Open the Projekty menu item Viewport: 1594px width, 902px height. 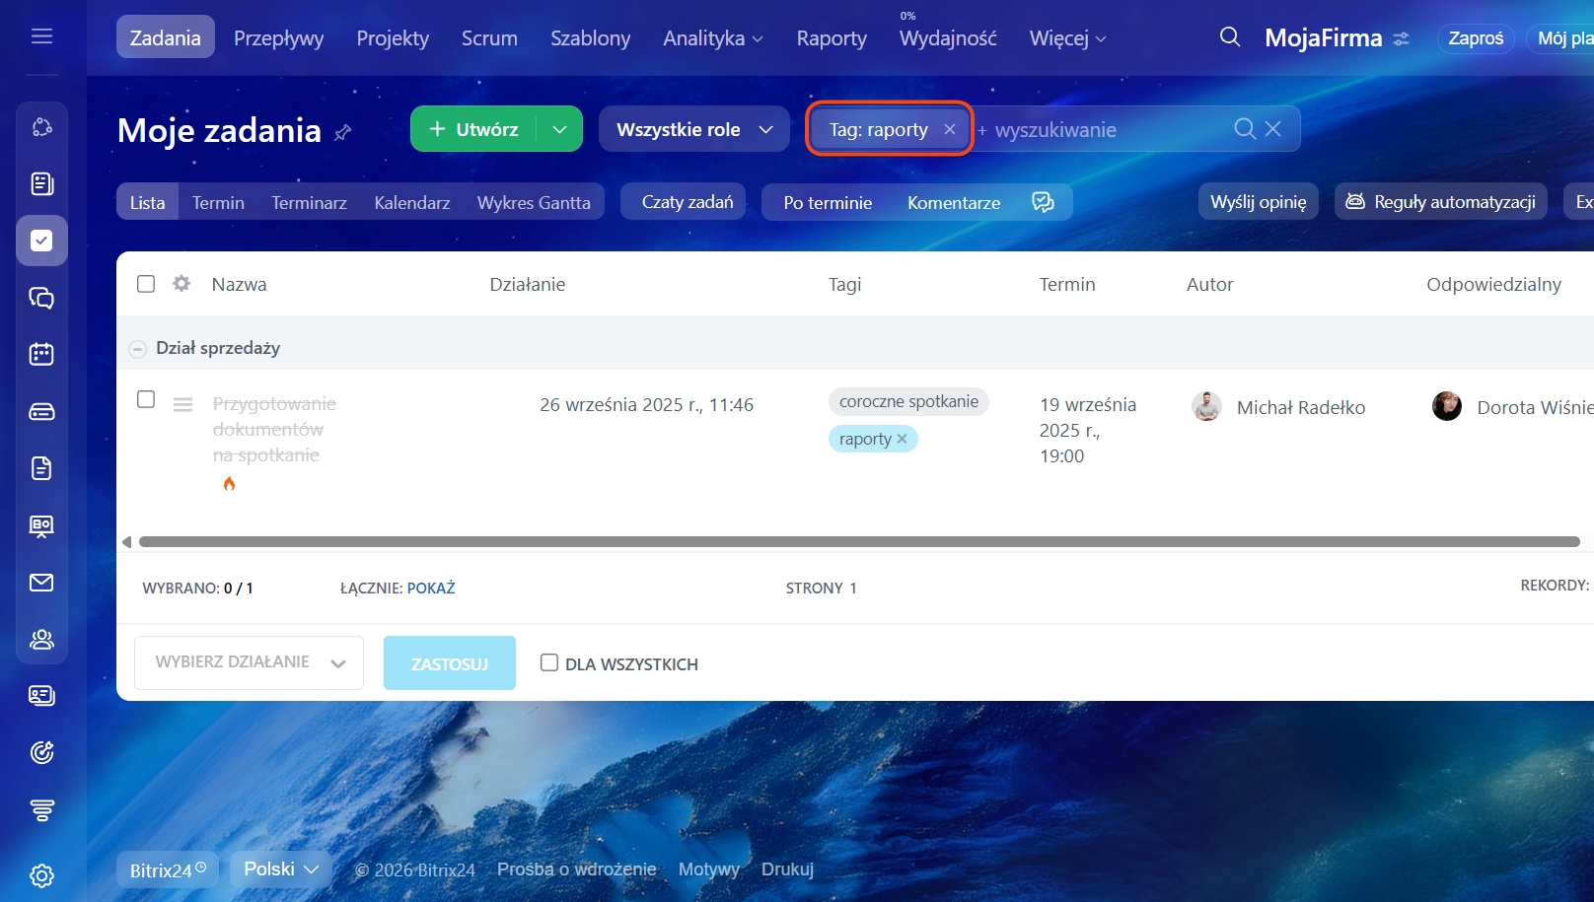393,38
